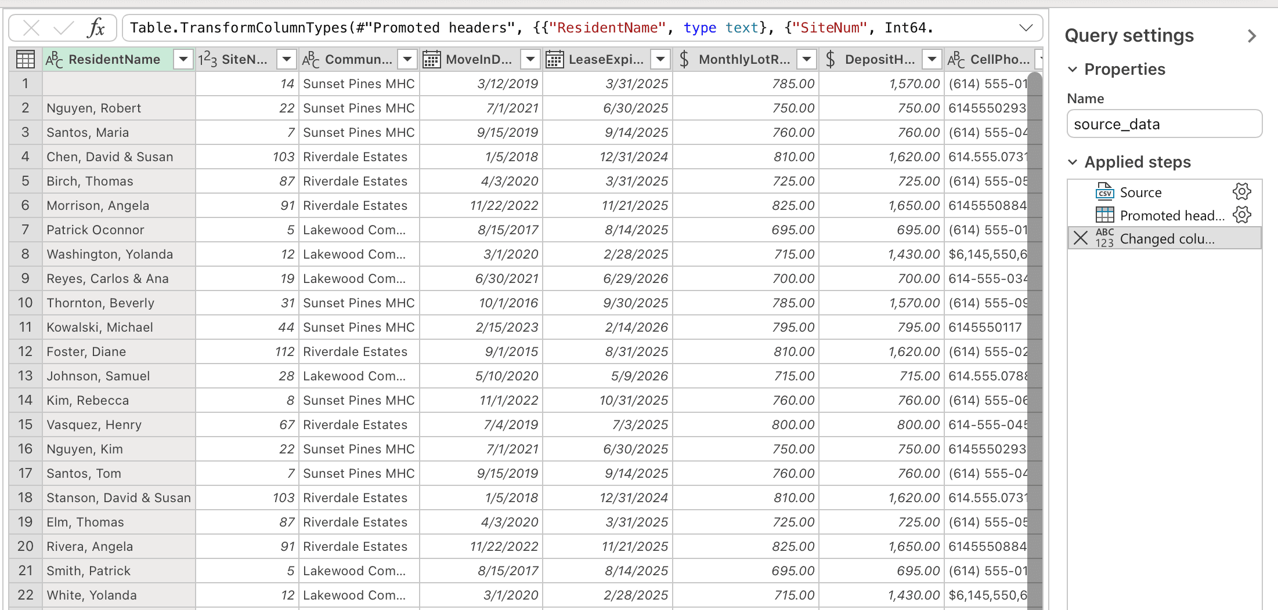Edit the query name field source_data

pos(1164,124)
